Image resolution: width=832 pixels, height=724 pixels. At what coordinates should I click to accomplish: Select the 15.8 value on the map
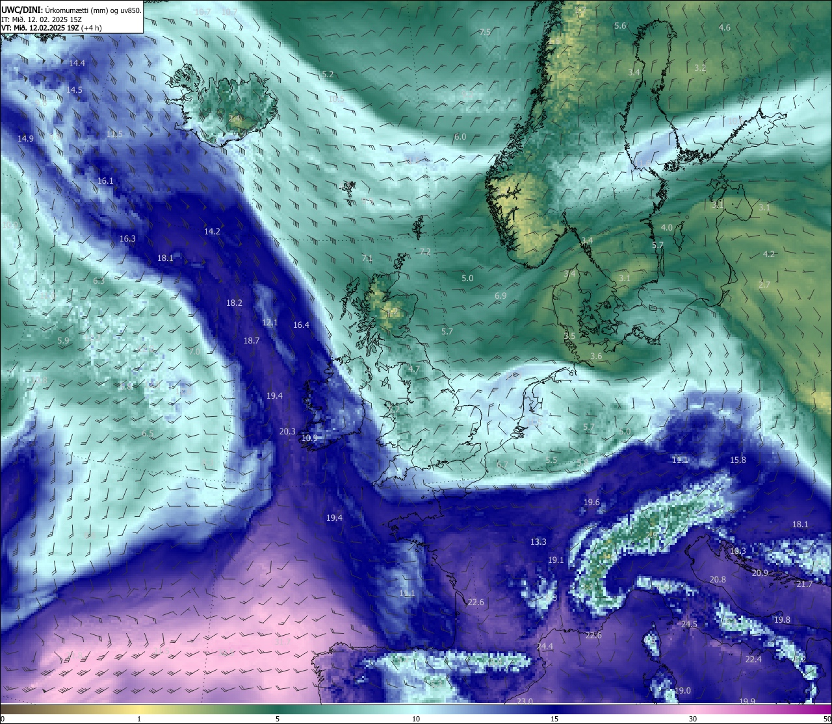click(x=738, y=460)
